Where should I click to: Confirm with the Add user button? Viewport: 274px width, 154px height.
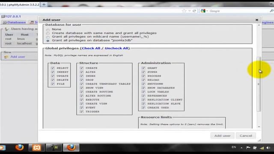point(222,136)
